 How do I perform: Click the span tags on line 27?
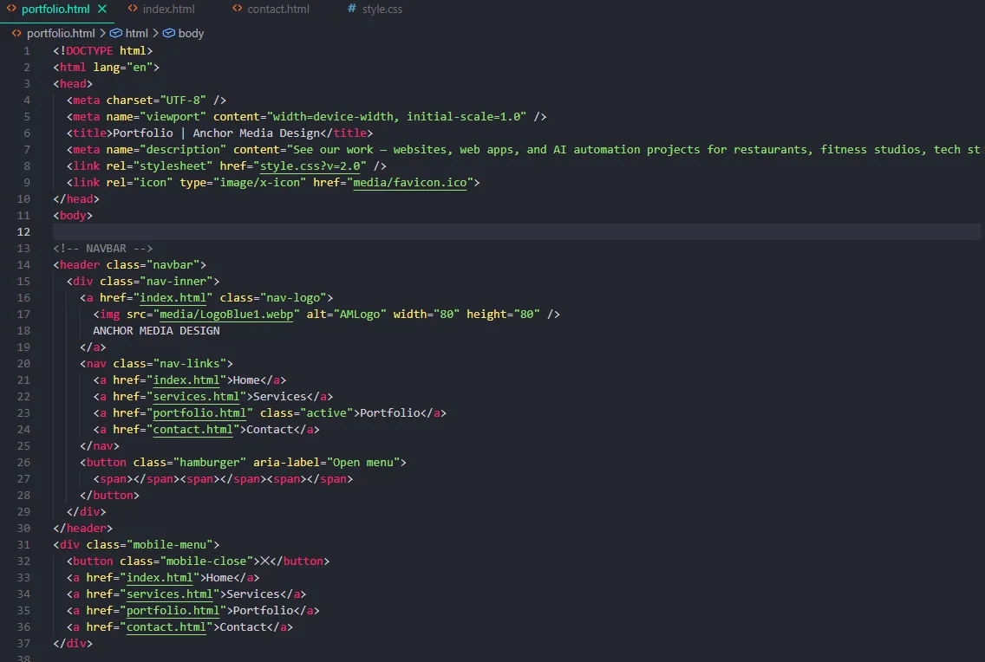tap(223, 479)
